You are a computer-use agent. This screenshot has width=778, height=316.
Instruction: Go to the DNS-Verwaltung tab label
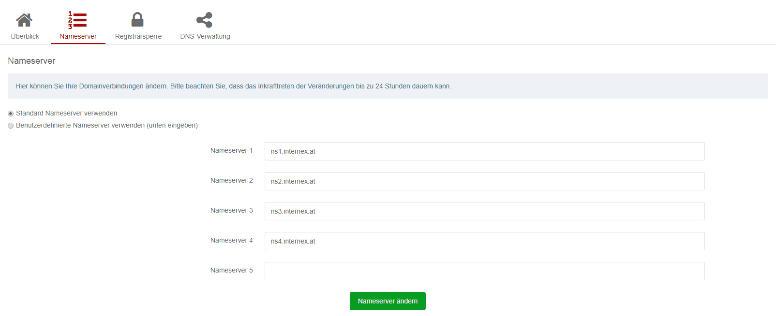205,36
